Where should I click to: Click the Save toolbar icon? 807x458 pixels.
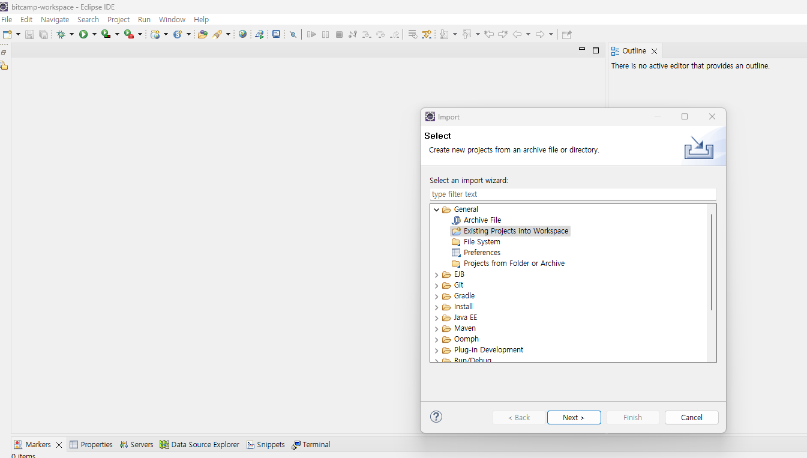(x=29, y=34)
